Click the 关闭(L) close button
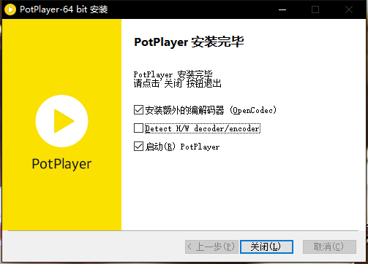 (266, 246)
